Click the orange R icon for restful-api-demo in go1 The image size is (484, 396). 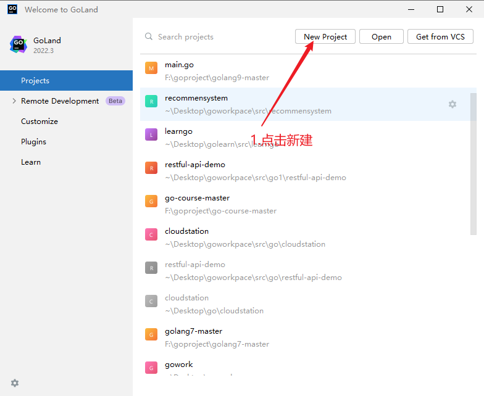(151, 168)
